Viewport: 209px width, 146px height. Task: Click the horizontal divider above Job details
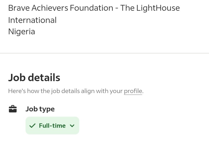tap(105, 53)
